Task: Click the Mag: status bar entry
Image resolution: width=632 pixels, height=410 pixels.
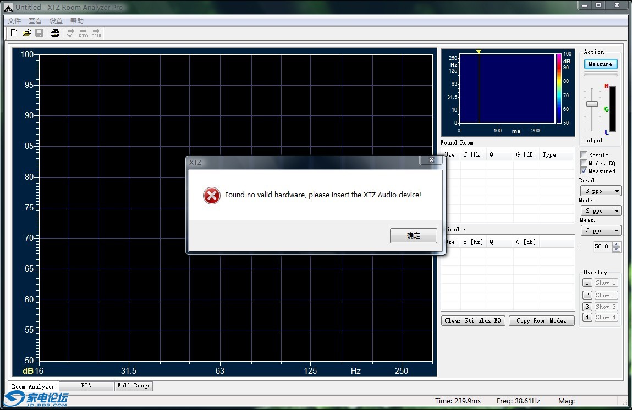Action: click(x=567, y=401)
